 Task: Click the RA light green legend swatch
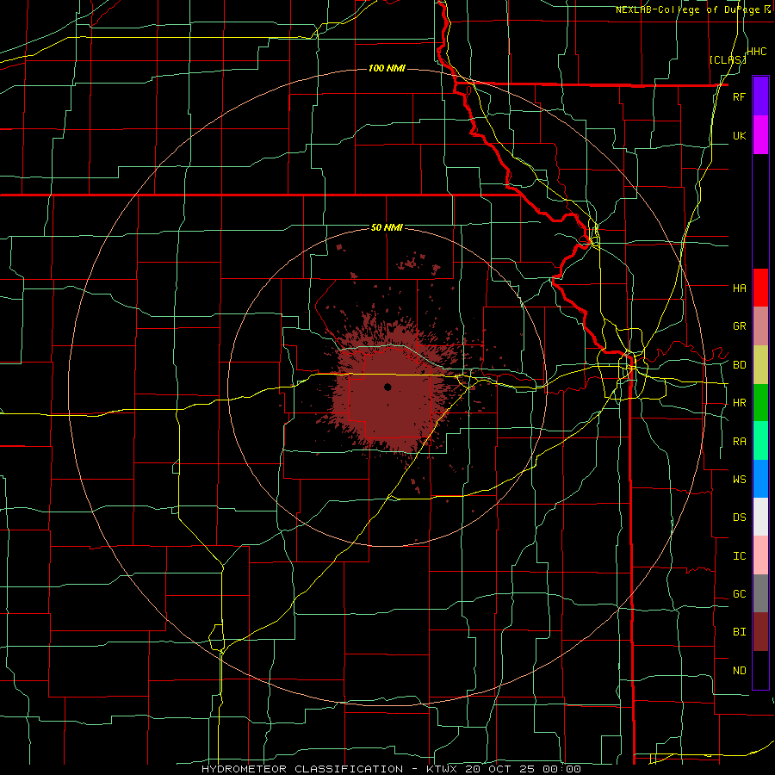click(760, 441)
